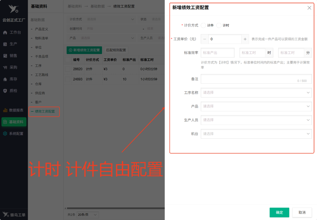317x220 pixels.
Task: Select the 计时 radio option
Action: [x=219, y=25]
